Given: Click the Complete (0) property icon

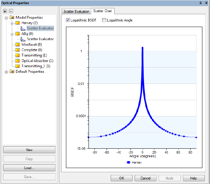Looking at the screenshot, I should pos(18,50).
